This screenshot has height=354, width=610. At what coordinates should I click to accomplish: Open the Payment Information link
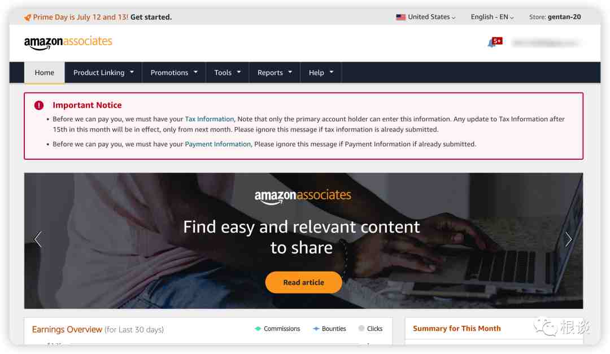(x=218, y=144)
